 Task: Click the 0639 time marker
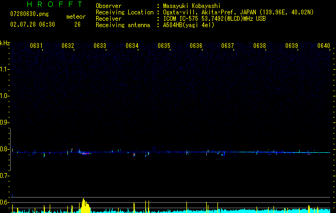(x=292, y=46)
